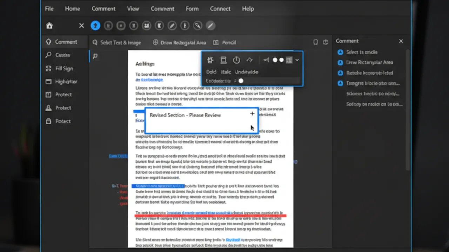Open the Home menu
The width and height of the screenshot is (449, 252).
click(72, 9)
